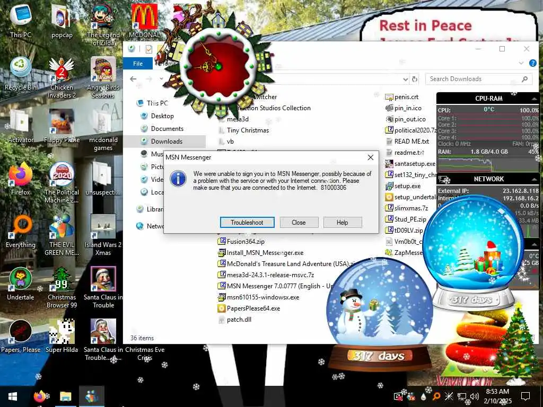543x407 pixels.
Task: Expand the Explorer ribbon chevron
Action: click(x=521, y=63)
